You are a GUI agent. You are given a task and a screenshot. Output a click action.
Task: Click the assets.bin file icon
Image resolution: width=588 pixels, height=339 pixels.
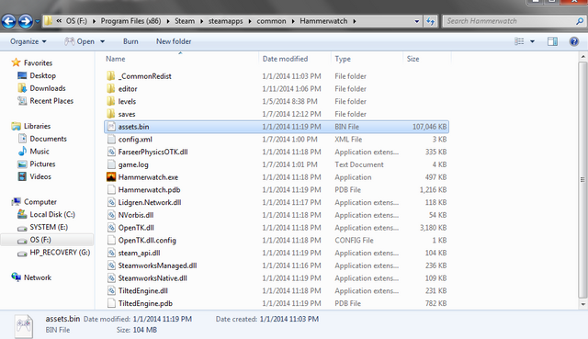coord(111,127)
